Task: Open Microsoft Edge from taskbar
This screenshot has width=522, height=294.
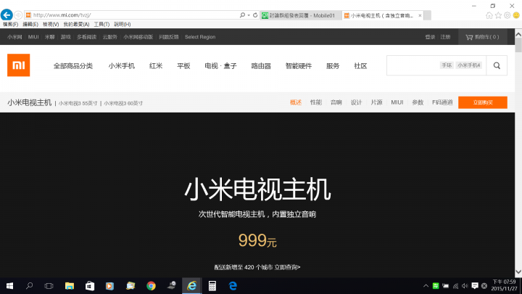Action: (x=233, y=286)
